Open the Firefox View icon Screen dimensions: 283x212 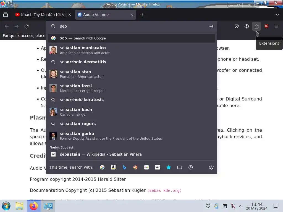pos(6,15)
